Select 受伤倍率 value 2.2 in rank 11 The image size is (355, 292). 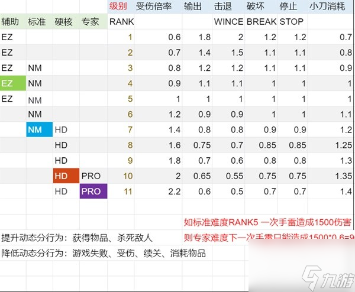158,192
